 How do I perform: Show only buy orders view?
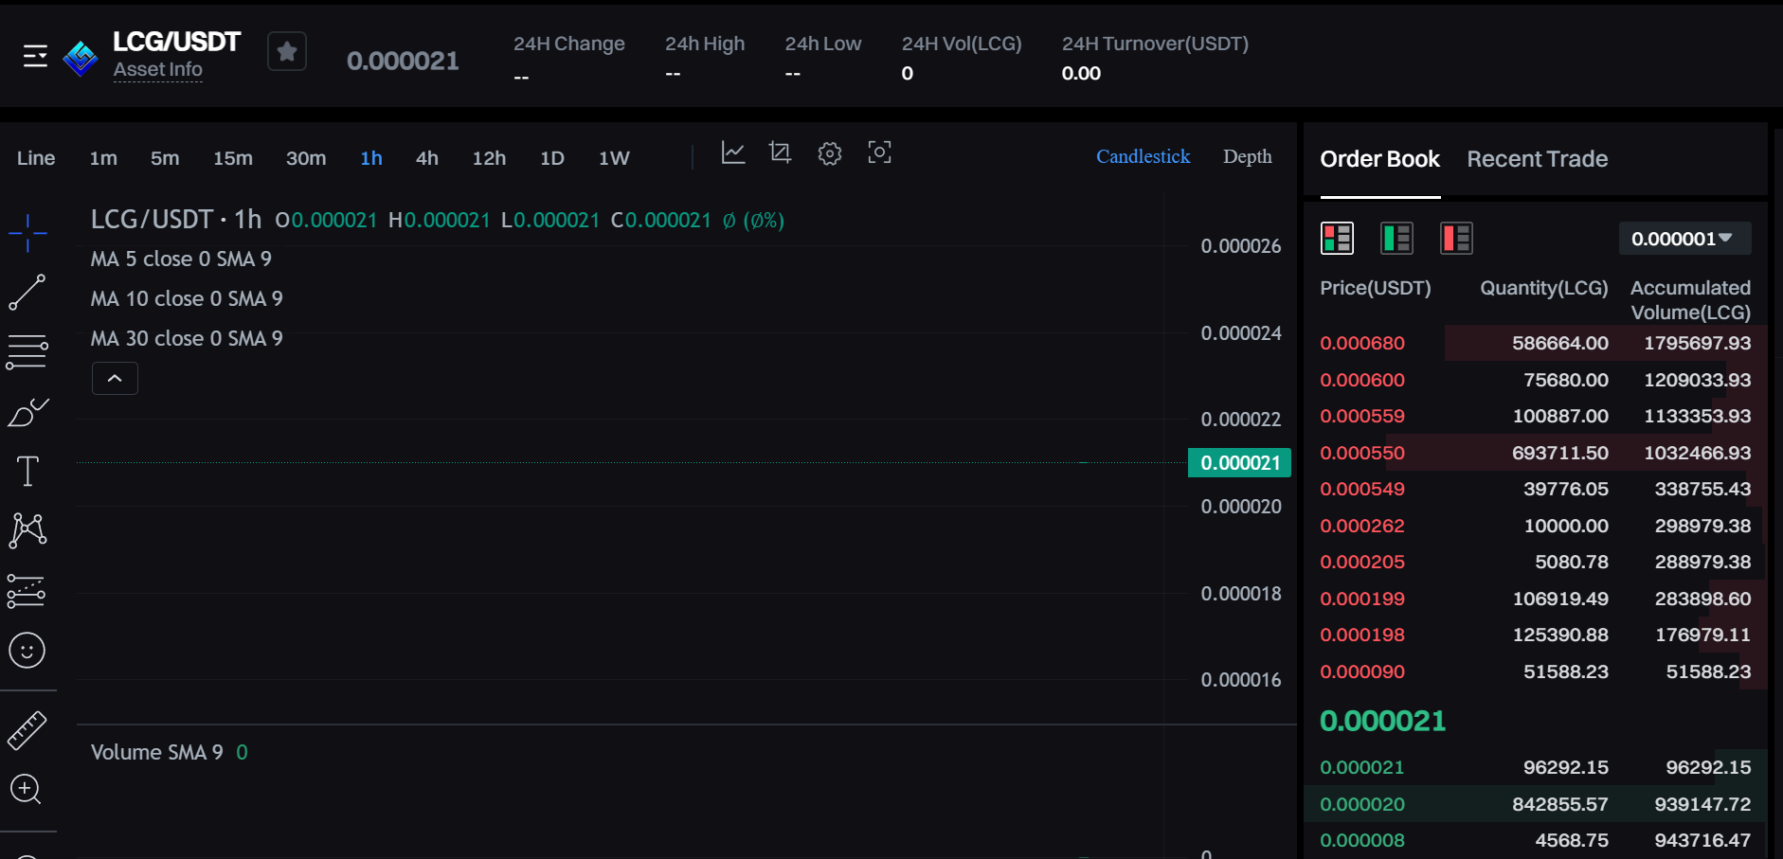[x=1396, y=238]
